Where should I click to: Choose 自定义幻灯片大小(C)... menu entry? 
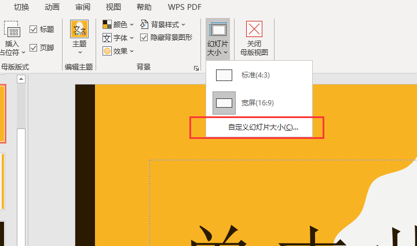pyautogui.click(x=259, y=127)
